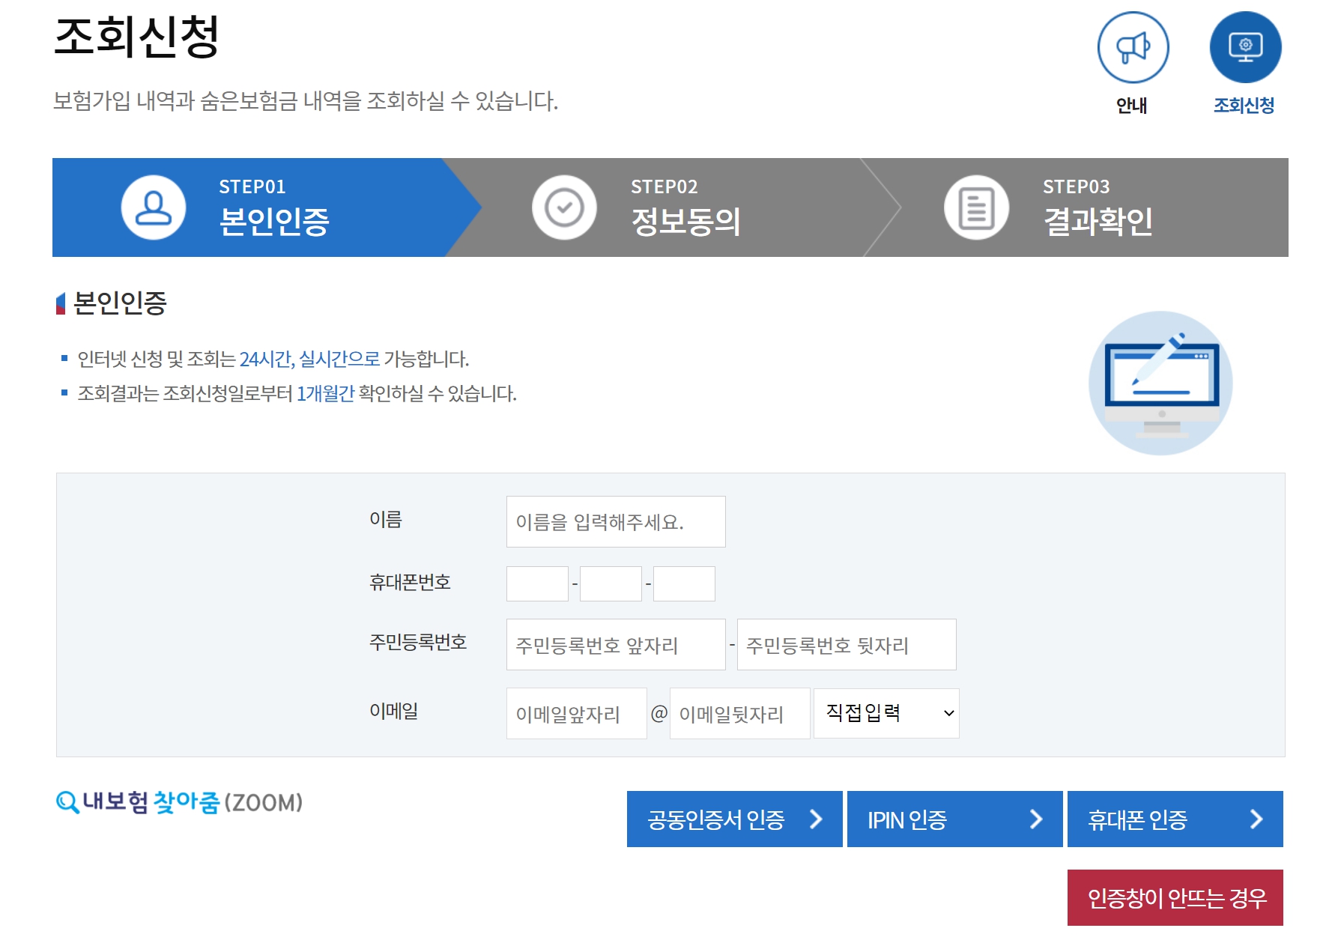The width and height of the screenshot is (1341, 943).
Task: Click the 이름 input field
Action: tap(615, 521)
